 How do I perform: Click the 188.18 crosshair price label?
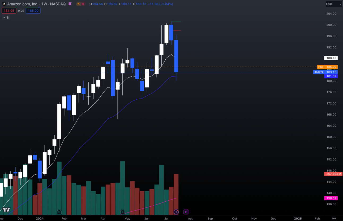[x=331, y=58]
